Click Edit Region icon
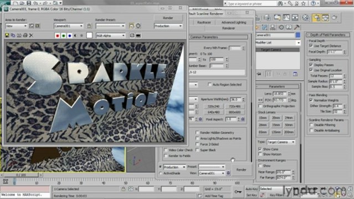 32,26
